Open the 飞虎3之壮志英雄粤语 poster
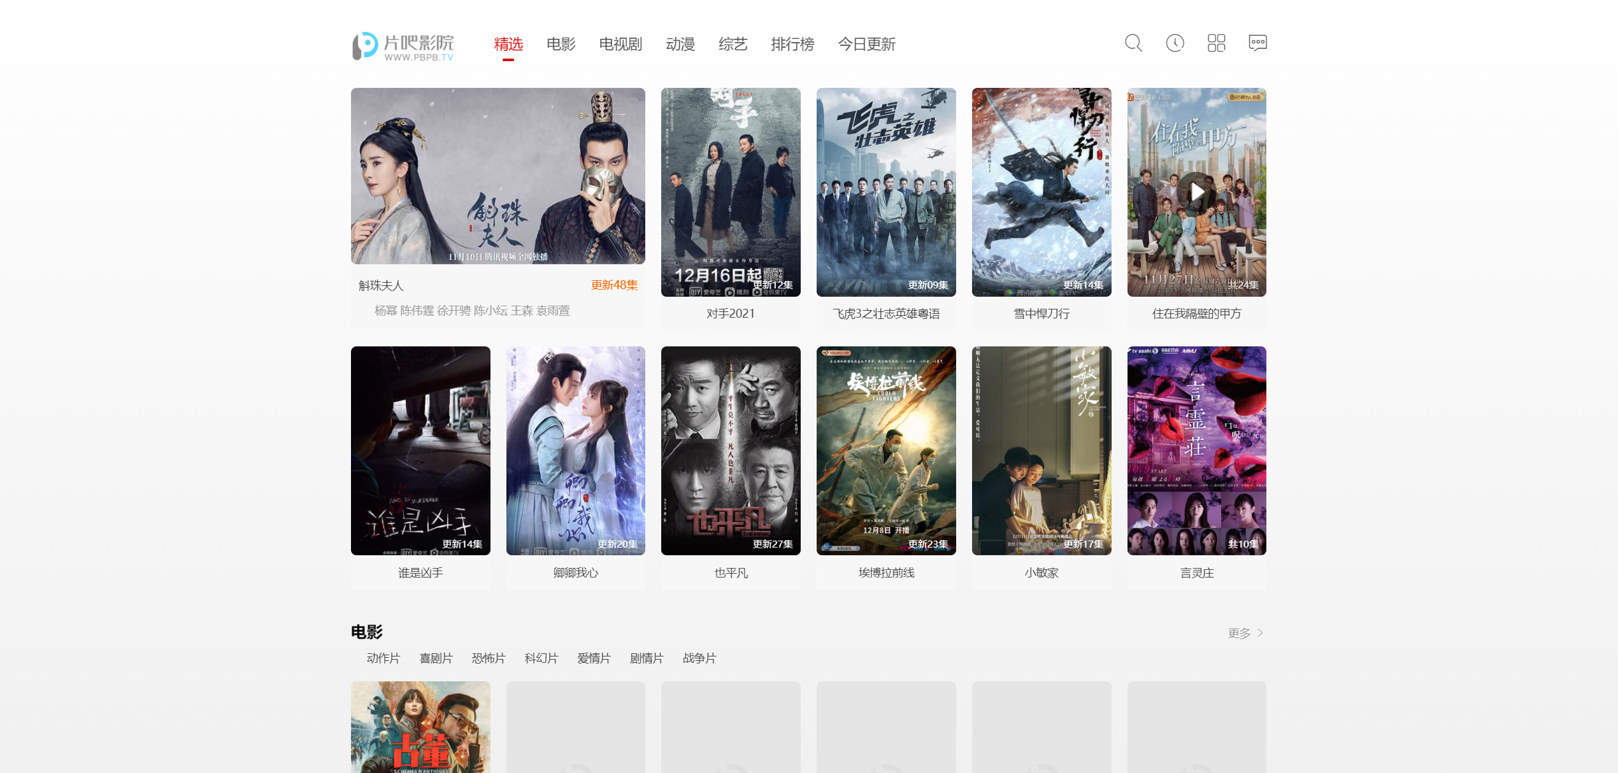Image resolution: width=1618 pixels, height=773 pixels. 886,192
